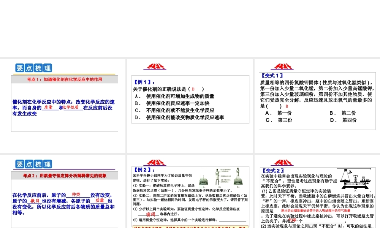The height and width of the screenshot is (228, 380).
Task: Click option C 不用催化剂就不能发生化学反应
Action: [x=174, y=110]
